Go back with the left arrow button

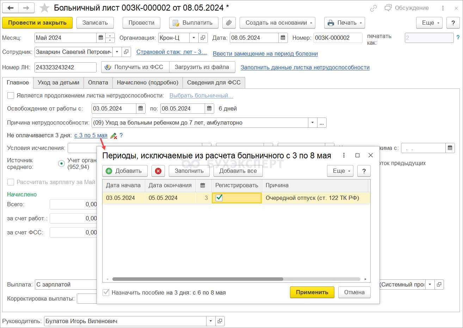click(x=11, y=8)
